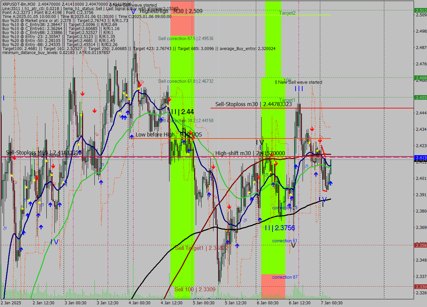Select the Target1 label
Screen dimensions: 427x307
pos(287,100)
